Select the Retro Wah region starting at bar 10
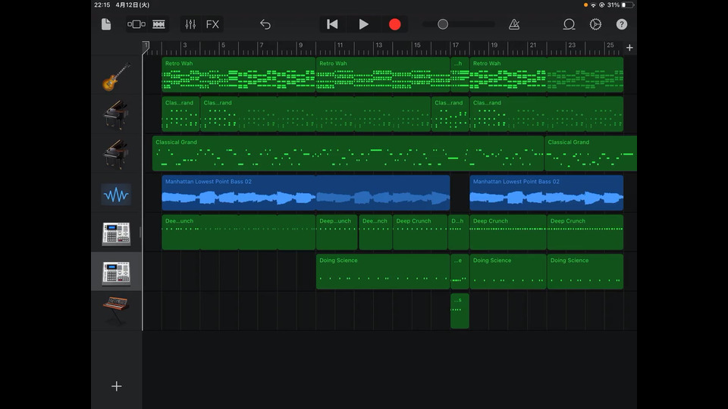Viewport: 728px width, 409px height. (382, 75)
